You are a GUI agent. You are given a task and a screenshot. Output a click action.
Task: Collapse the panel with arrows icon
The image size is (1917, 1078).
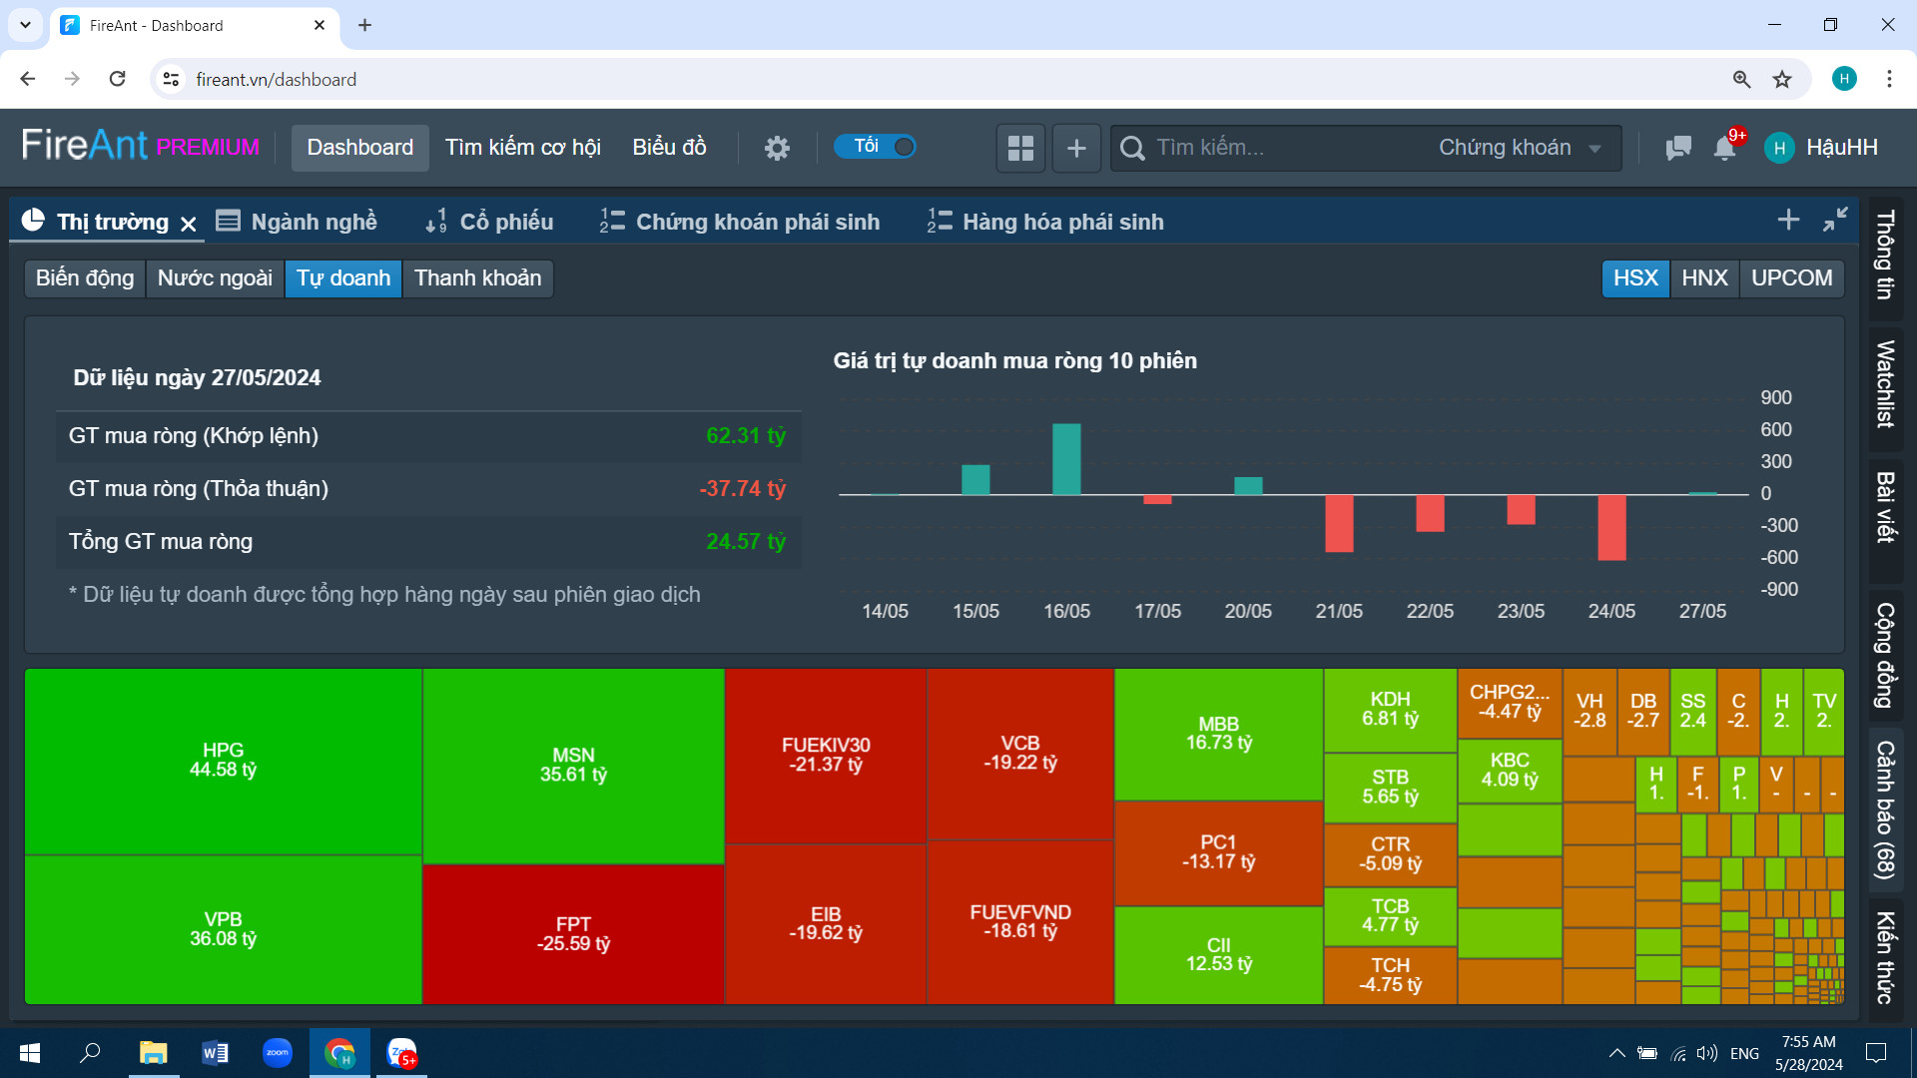coord(1835,220)
